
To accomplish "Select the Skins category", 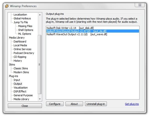I will (x=12, y=64).
